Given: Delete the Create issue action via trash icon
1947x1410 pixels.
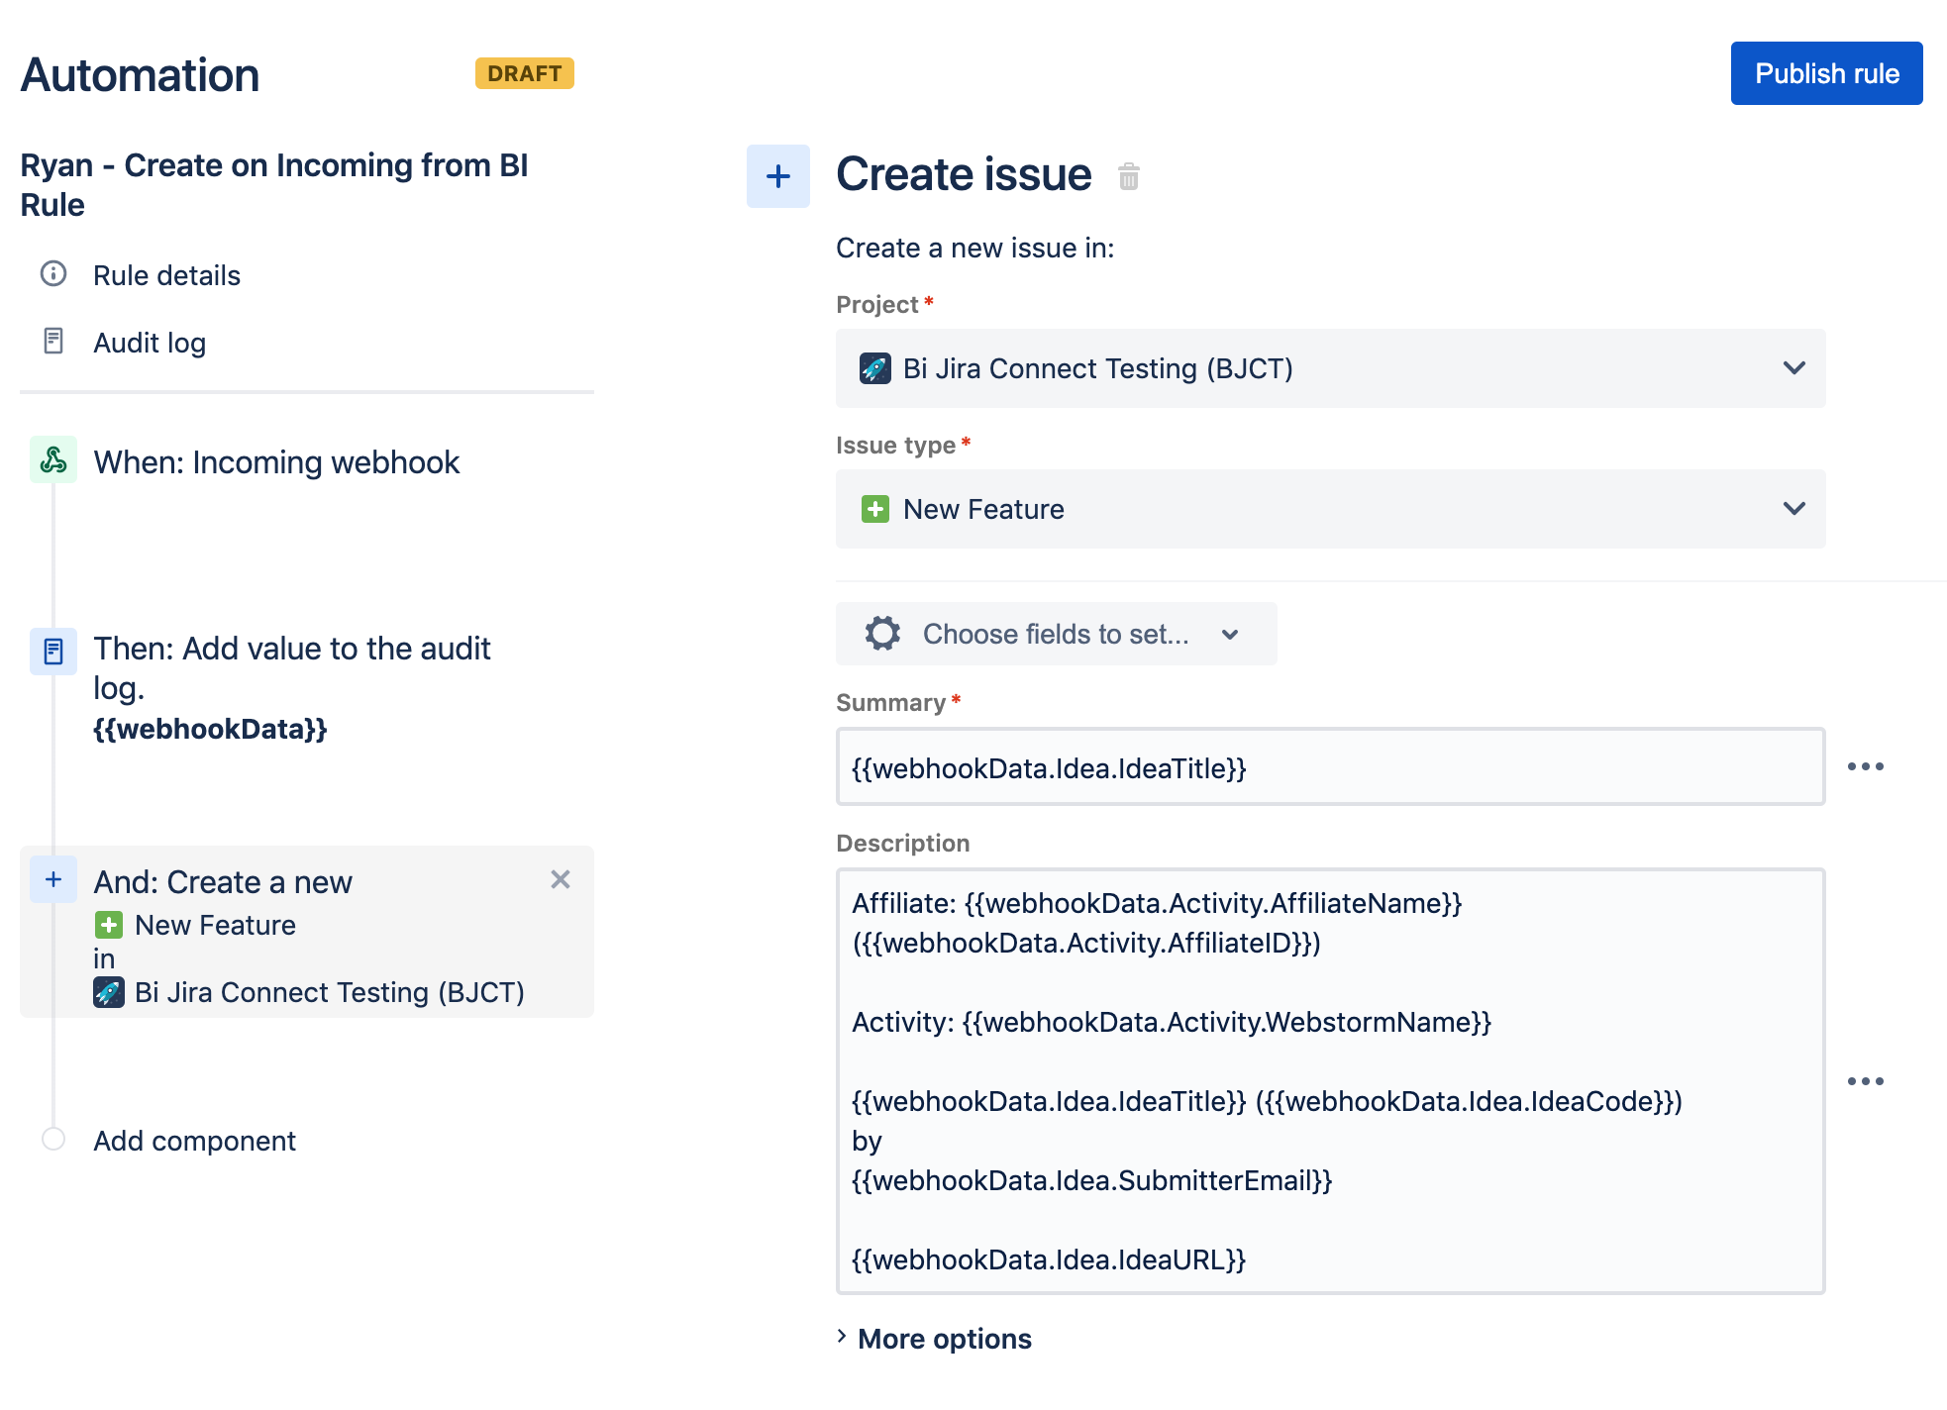Looking at the screenshot, I should (x=1129, y=176).
